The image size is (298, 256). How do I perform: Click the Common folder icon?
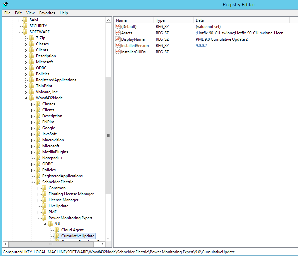click(x=44, y=188)
